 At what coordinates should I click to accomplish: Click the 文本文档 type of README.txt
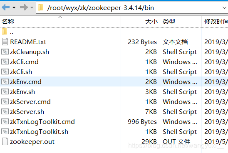(x=175, y=42)
